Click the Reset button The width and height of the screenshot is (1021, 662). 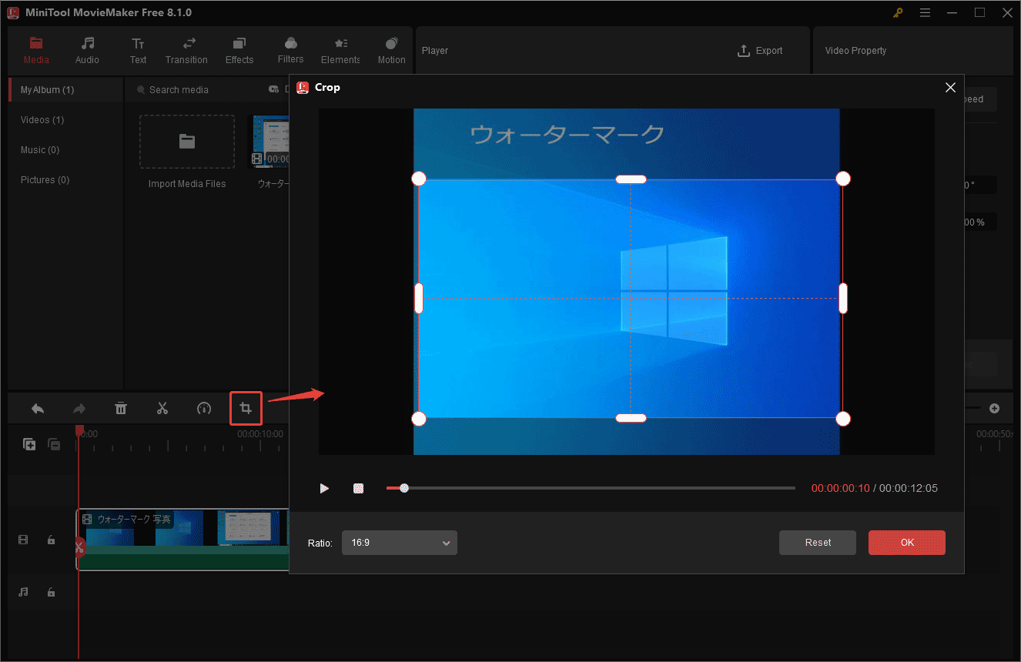point(818,543)
